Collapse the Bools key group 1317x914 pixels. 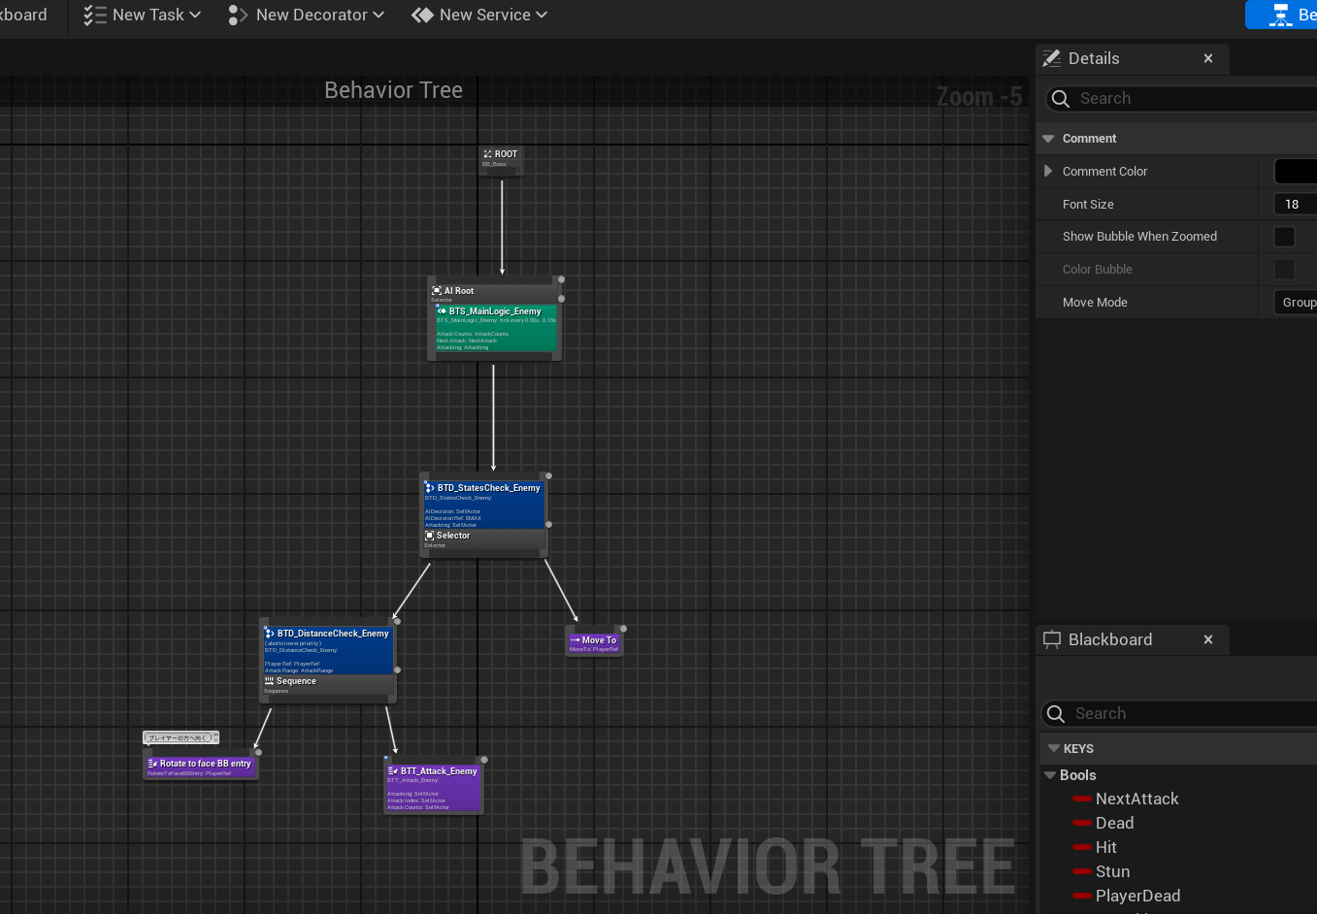1050,775
